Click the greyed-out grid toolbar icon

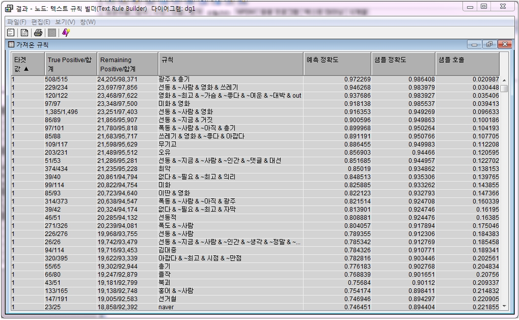[52, 32]
